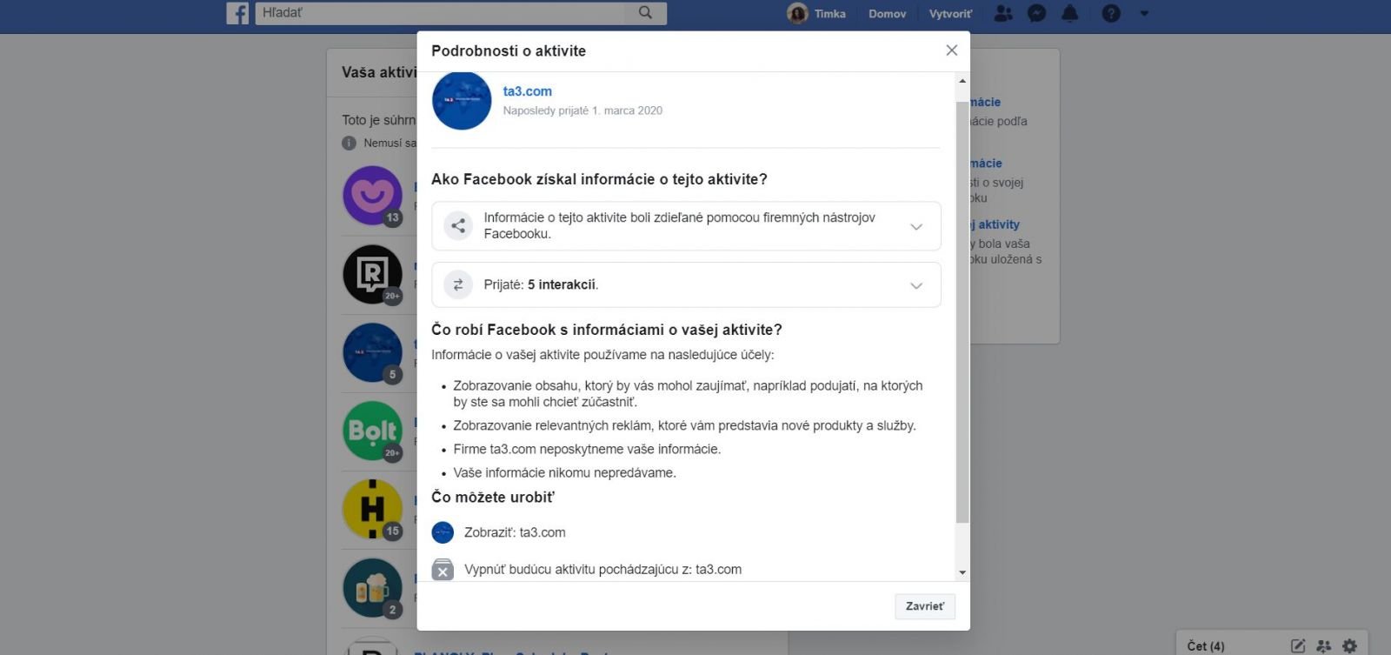Click Vytvoriť in the top bar
Viewport: 1391px width, 655px height.
pos(950,13)
